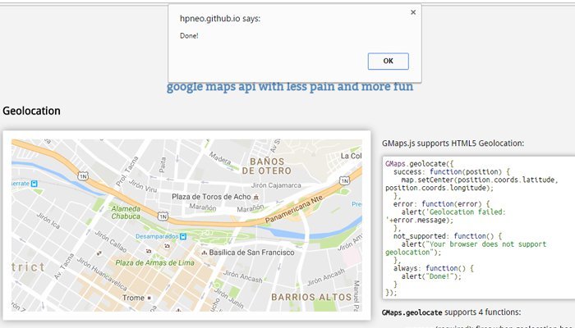Click the 1N highway shield near Alameda Chabuca
The height and width of the screenshot is (328, 575).
(163, 216)
